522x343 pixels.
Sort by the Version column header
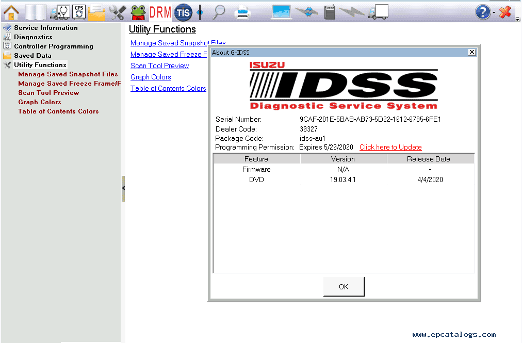tap(343, 159)
